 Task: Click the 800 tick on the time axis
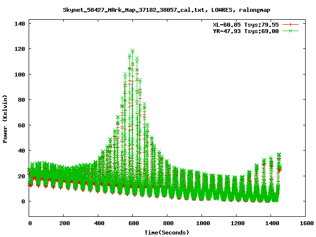tap(167, 223)
